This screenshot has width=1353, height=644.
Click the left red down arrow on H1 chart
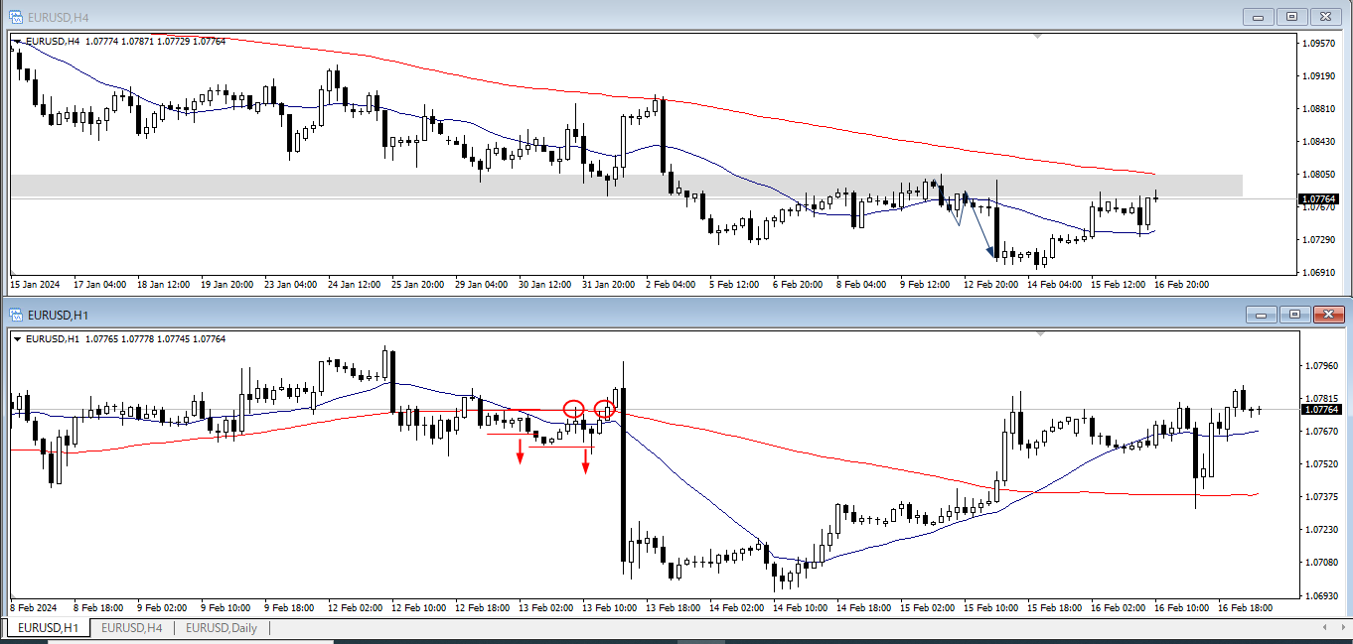tap(520, 452)
